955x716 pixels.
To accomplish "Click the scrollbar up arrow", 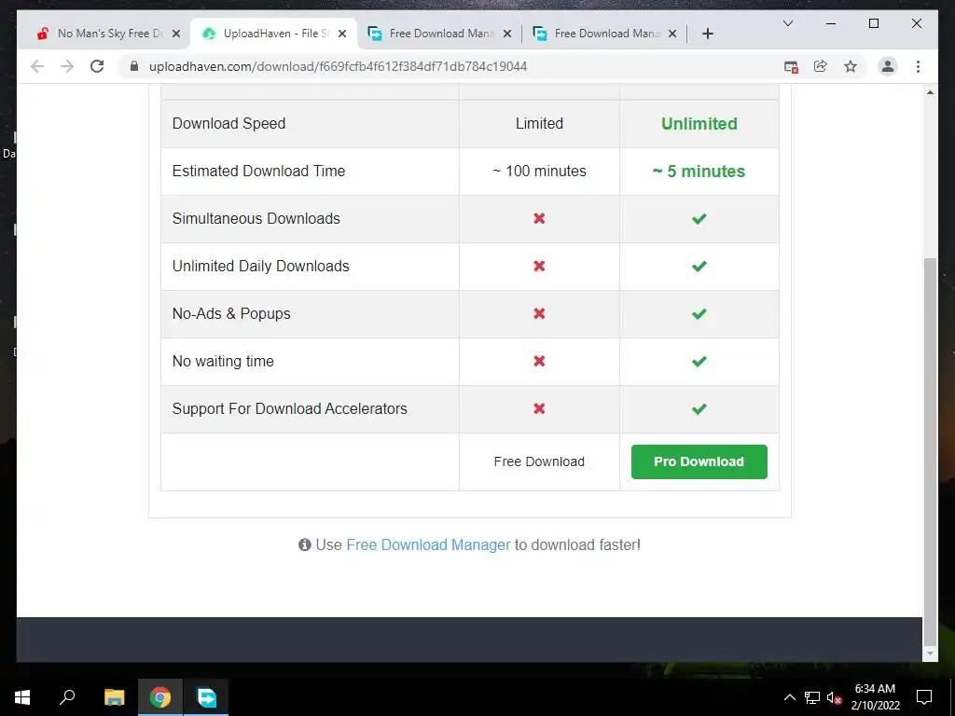I will click(930, 92).
